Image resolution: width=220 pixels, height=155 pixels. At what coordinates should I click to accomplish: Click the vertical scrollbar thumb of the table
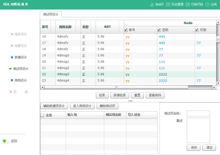pos(218,40)
